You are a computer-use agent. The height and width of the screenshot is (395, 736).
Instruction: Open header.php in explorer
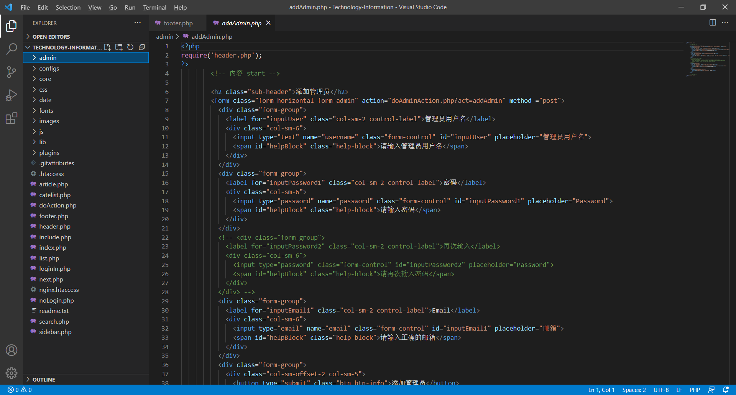86,226
